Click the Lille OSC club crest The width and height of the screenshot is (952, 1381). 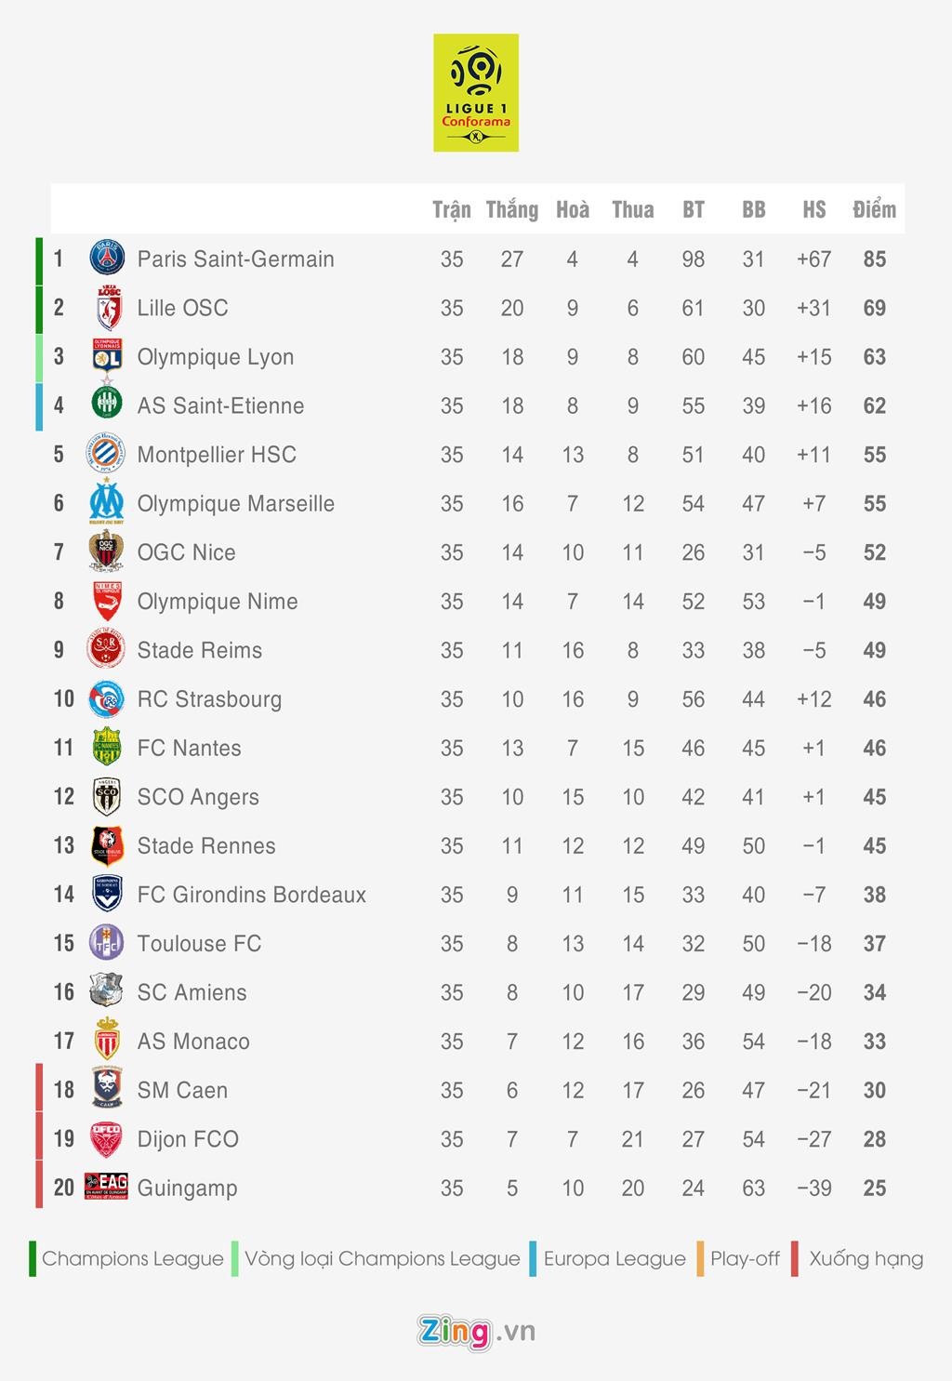[108, 308]
